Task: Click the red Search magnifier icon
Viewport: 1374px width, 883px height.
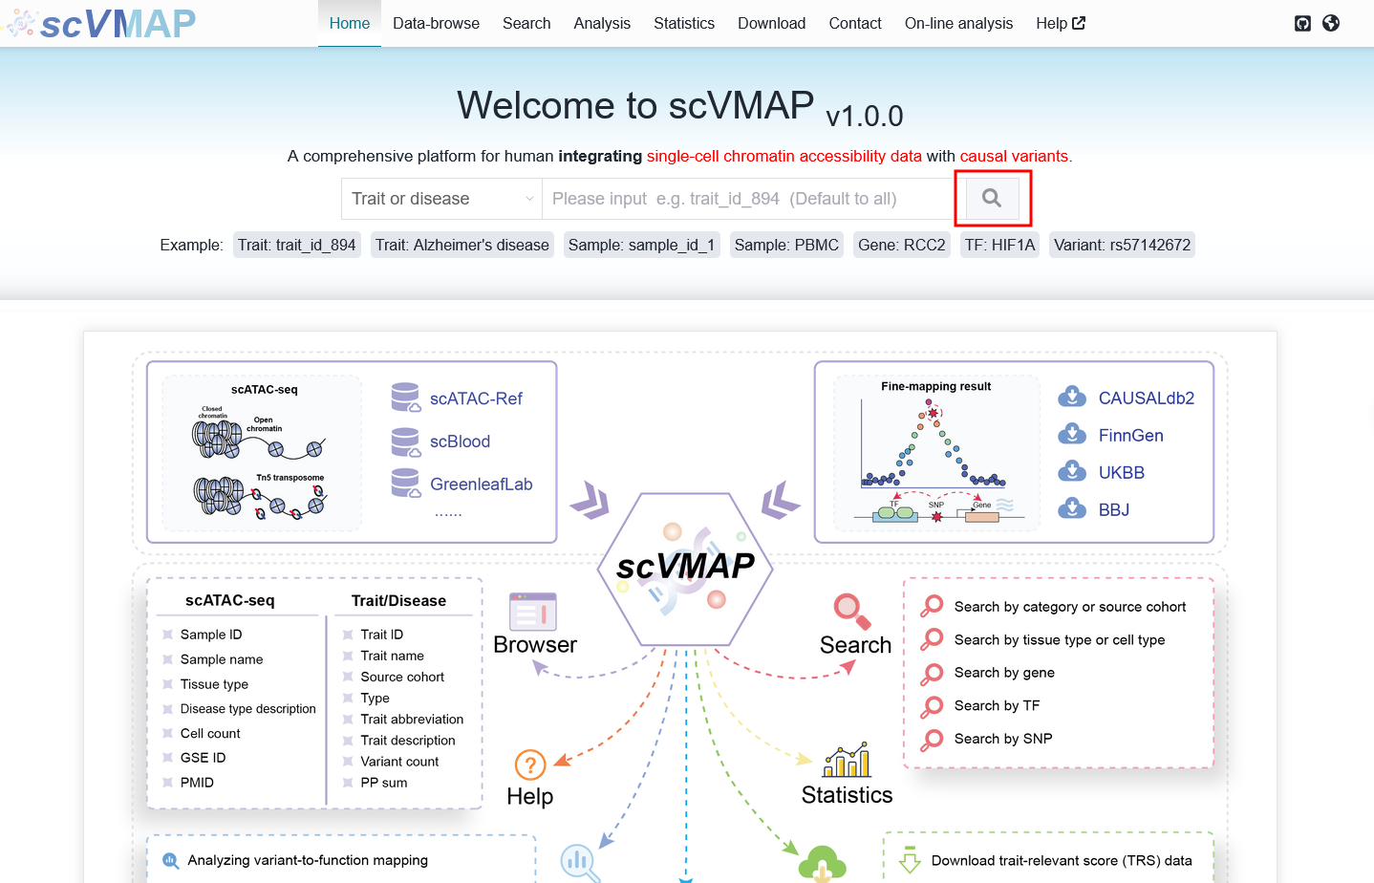Action: (x=851, y=612)
